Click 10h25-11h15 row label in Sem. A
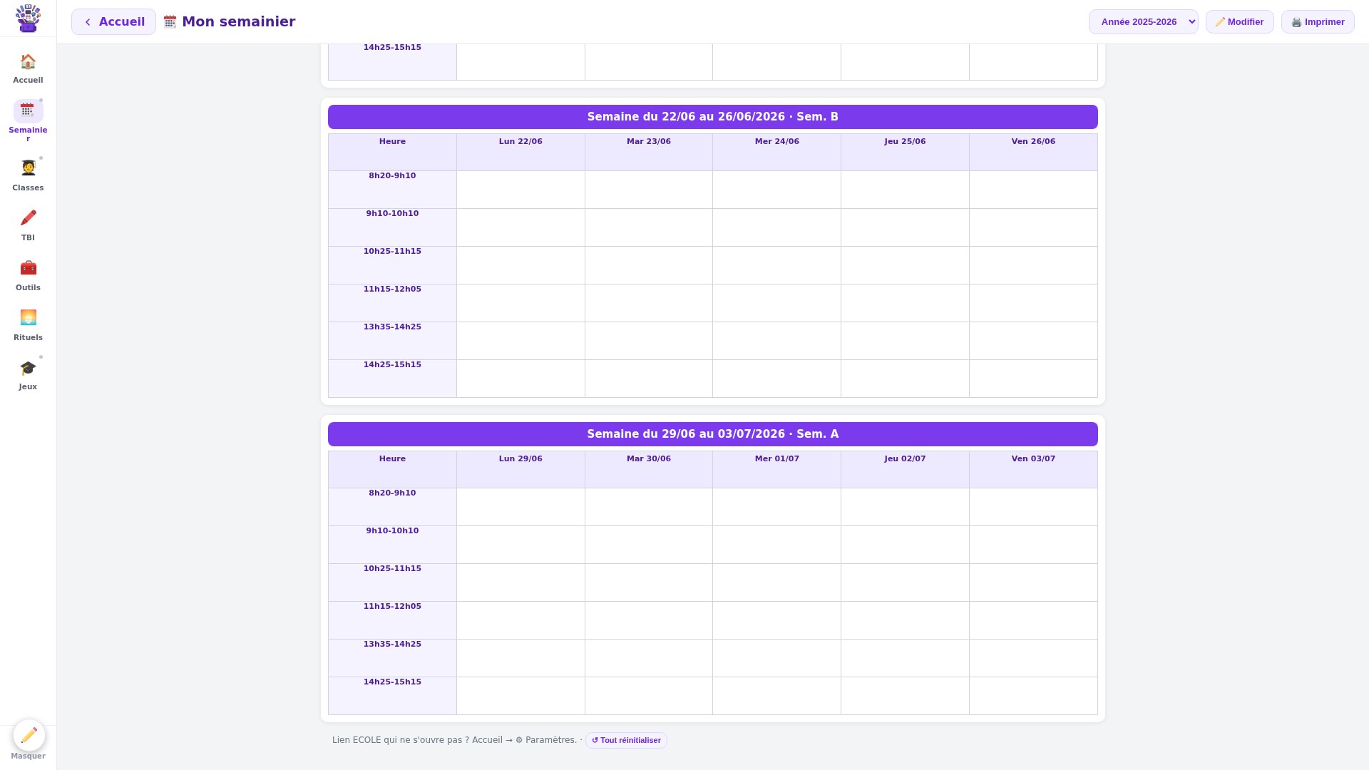The height and width of the screenshot is (770, 1369). click(392, 582)
